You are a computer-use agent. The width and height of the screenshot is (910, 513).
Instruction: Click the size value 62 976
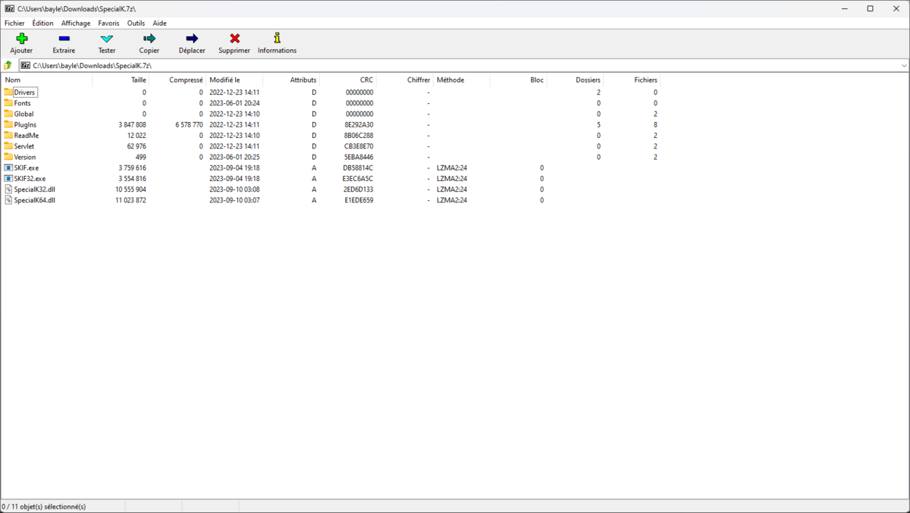click(x=136, y=146)
